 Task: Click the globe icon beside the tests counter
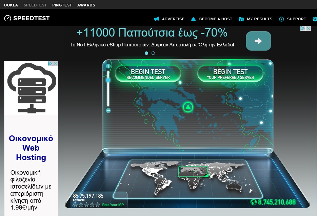point(254,202)
